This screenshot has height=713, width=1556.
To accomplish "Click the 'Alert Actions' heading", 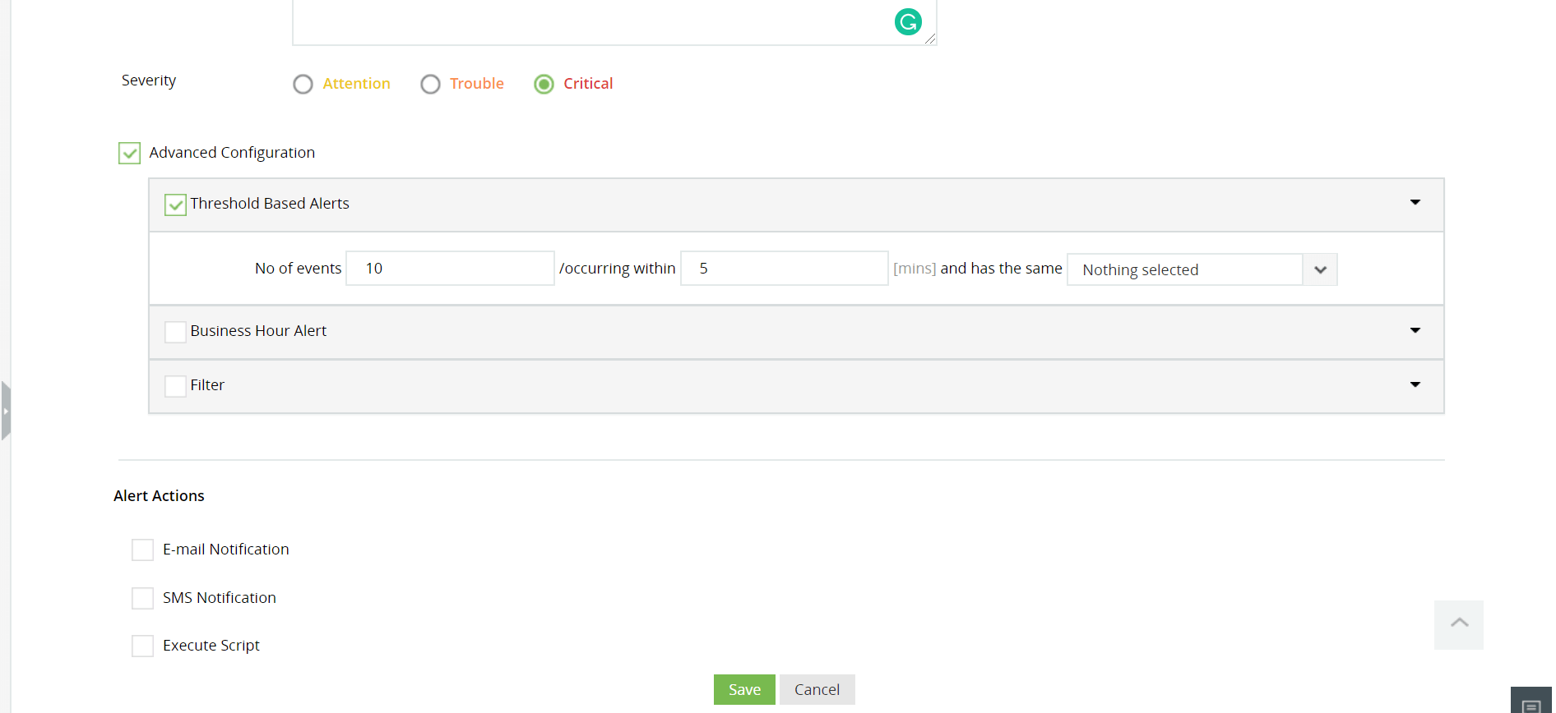I will tap(159, 495).
